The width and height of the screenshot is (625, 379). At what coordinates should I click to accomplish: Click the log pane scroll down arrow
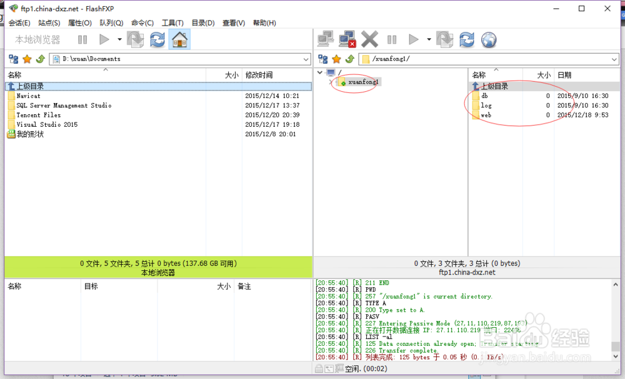coord(616,357)
